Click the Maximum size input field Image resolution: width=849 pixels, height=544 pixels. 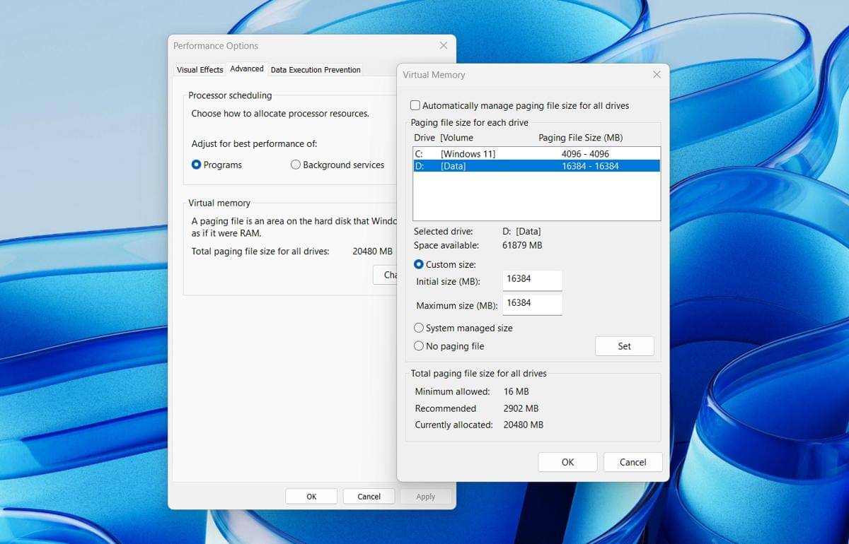click(532, 304)
